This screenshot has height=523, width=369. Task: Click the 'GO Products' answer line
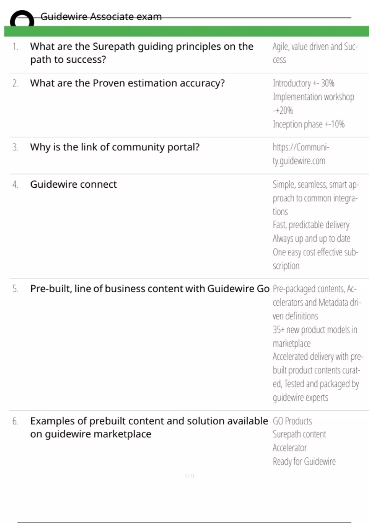click(x=292, y=421)
